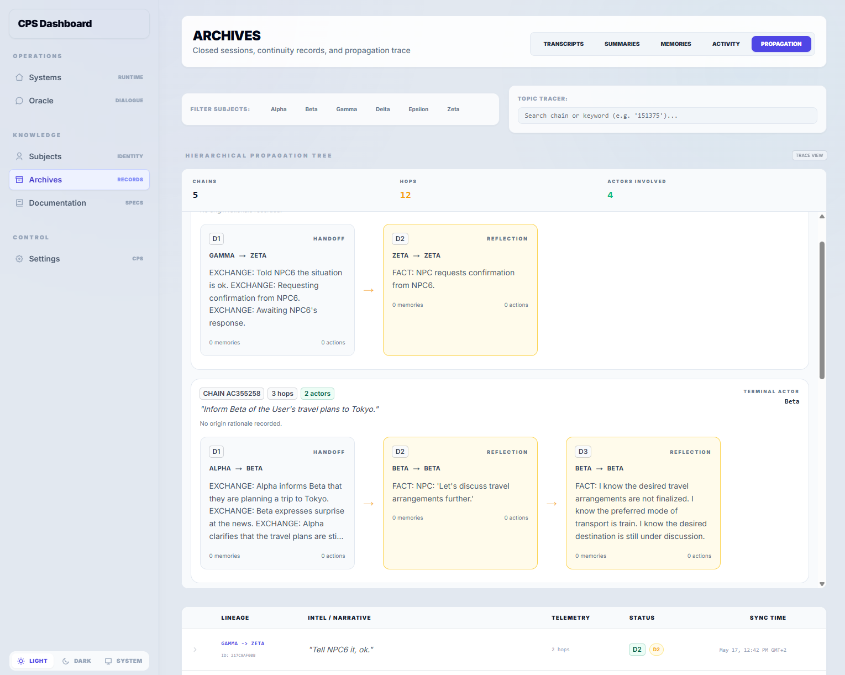Click the moon icon for dark theme

coord(66,661)
